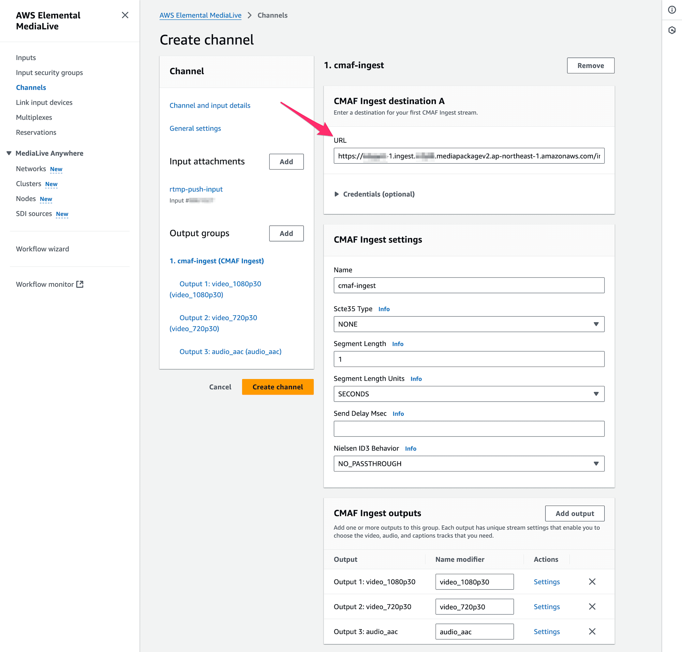Image resolution: width=682 pixels, height=652 pixels.
Task: Click the orange Create channel button
Action: pyautogui.click(x=278, y=387)
